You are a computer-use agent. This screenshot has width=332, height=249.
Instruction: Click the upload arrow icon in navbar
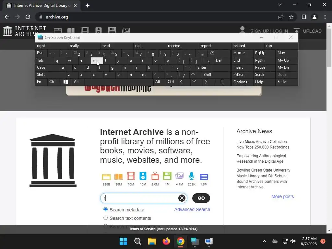(296, 31)
